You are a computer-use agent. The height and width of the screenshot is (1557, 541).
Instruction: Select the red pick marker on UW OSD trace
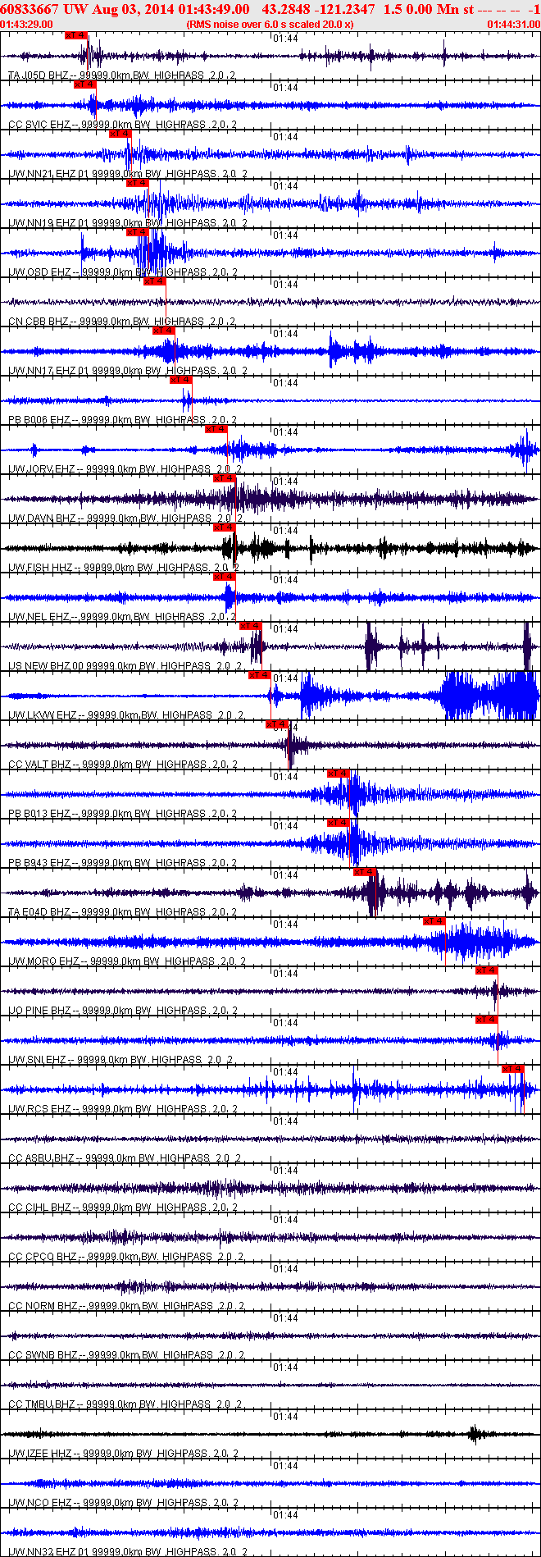[x=137, y=232]
